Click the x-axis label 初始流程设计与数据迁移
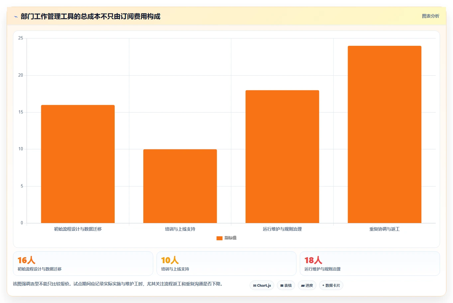This screenshot has width=453, height=303. click(78, 229)
